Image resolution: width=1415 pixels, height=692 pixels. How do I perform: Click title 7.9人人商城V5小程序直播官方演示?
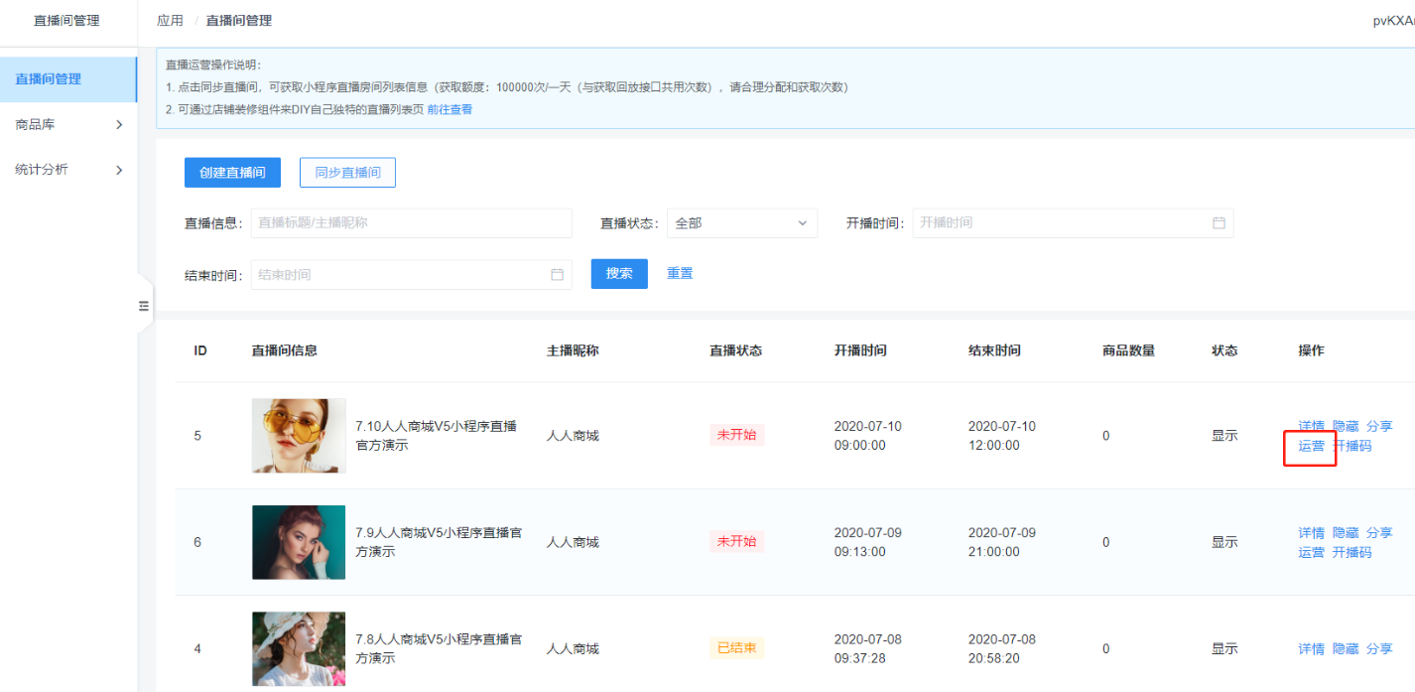pyautogui.click(x=439, y=542)
